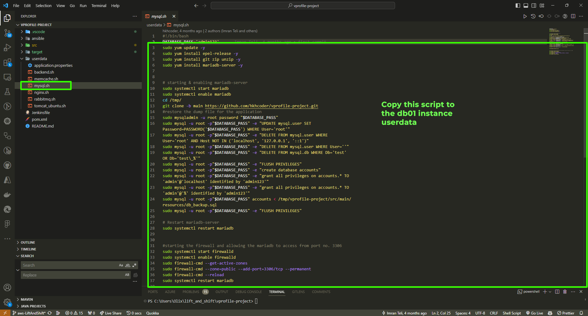Toggle Use Regular Expression in search

[134, 265]
